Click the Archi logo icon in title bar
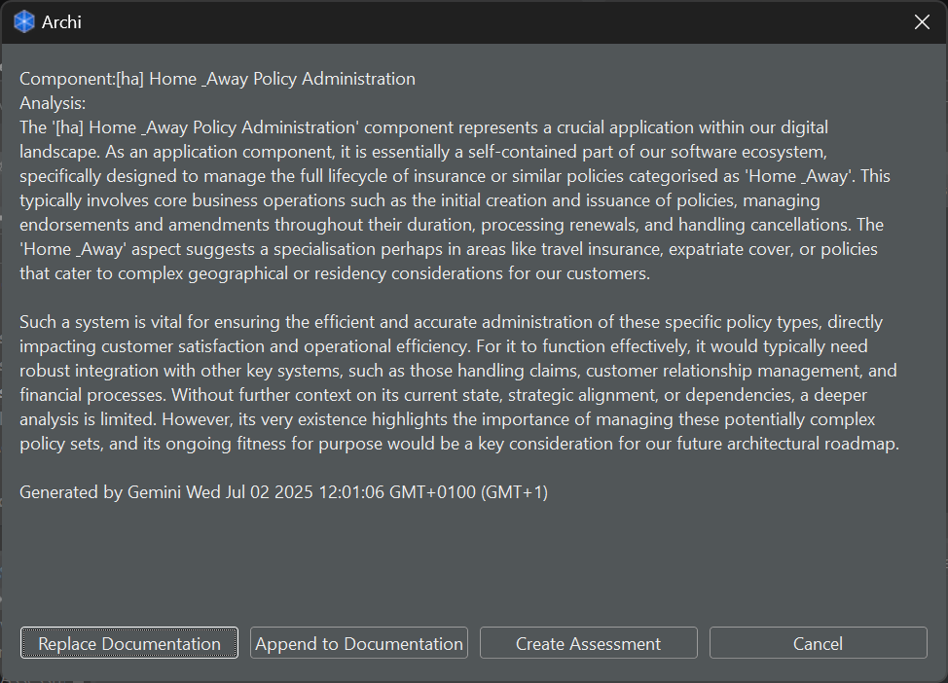This screenshot has width=948, height=683. (23, 21)
